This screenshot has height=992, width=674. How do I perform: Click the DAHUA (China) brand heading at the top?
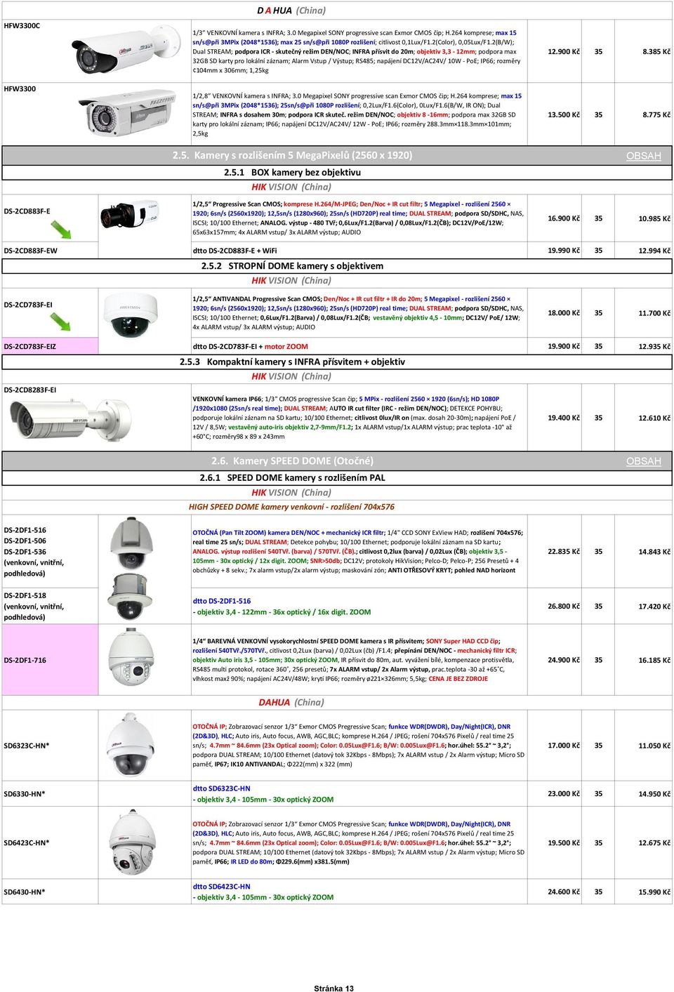tap(291, 11)
